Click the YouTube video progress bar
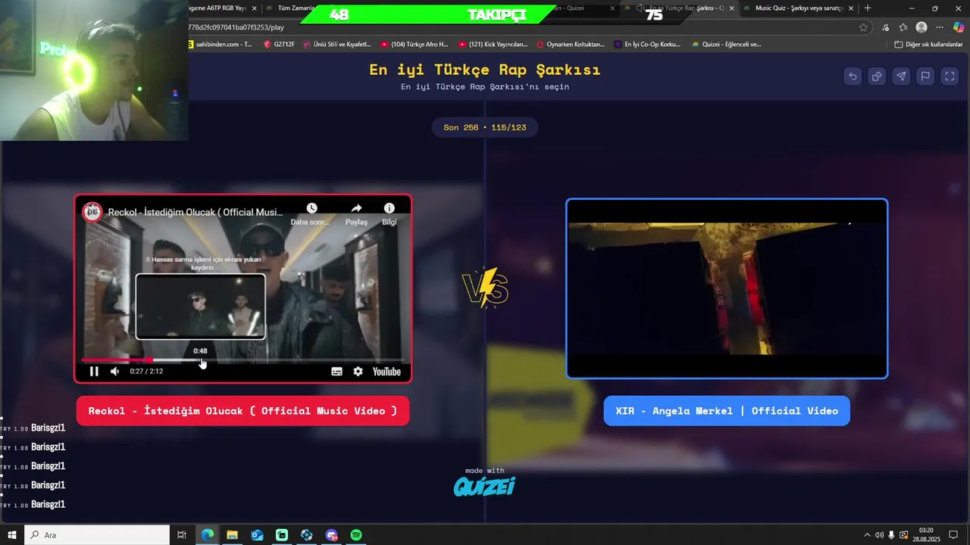The width and height of the screenshot is (970, 545). (242, 360)
